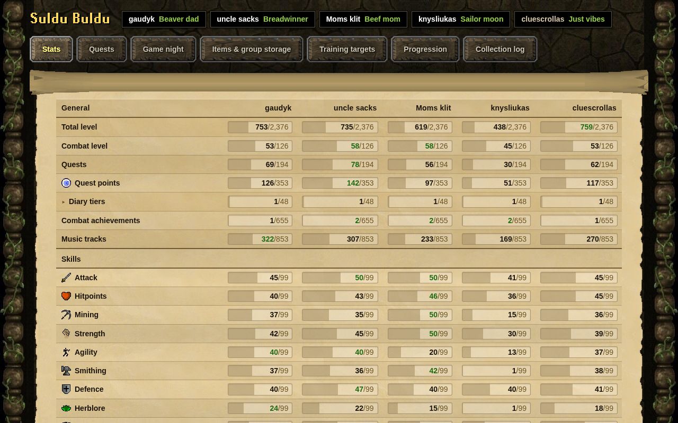Switch to the Game night tab
The image size is (678, 423).
pos(163,49)
